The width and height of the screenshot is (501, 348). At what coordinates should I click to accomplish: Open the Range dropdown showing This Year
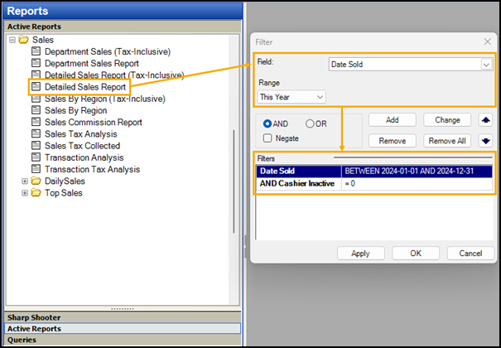point(320,97)
